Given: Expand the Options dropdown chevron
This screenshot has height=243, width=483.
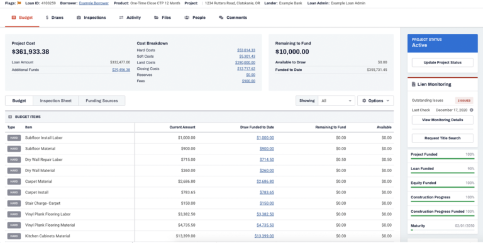Looking at the screenshot, I should point(387,100).
